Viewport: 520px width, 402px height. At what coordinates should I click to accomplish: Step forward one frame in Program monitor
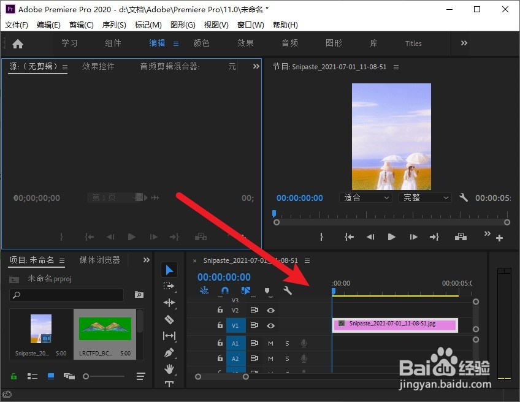click(x=413, y=237)
